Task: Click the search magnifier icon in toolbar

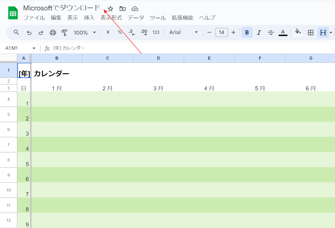Action: pos(16,32)
